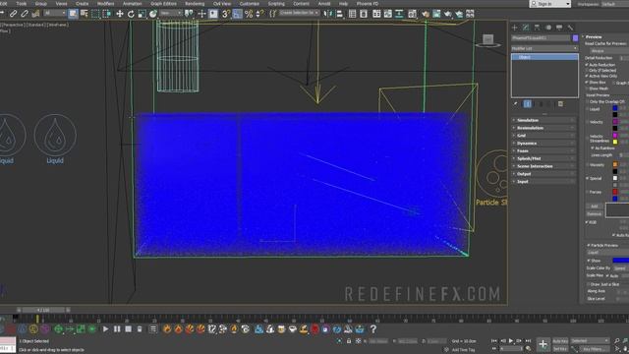
Task: Toggle Only the Overlap Of checkbox
Action: [588, 102]
